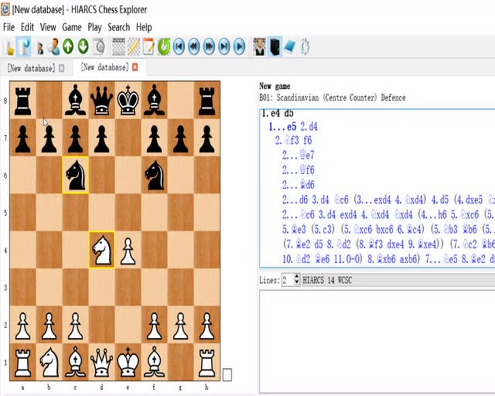Click the variation move 2.Nf3
Screen dimensions: 495x396
pos(287,140)
